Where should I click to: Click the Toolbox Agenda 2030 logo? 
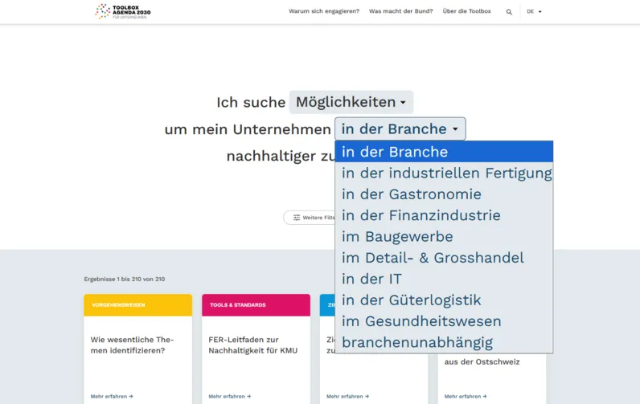123,11
